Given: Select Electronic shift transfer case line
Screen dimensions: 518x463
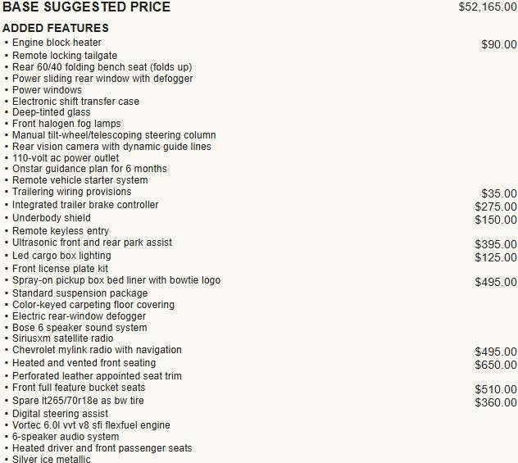Looking at the screenshot, I should (x=75, y=102).
